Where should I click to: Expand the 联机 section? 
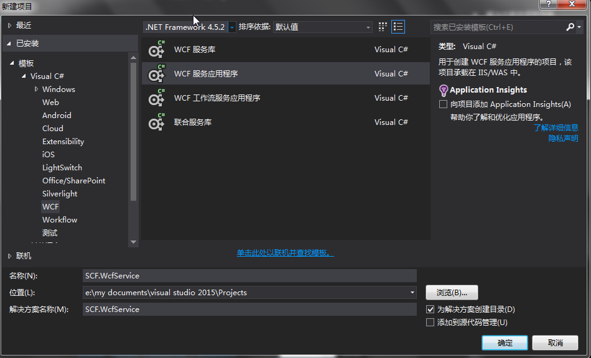pyautogui.click(x=10, y=256)
